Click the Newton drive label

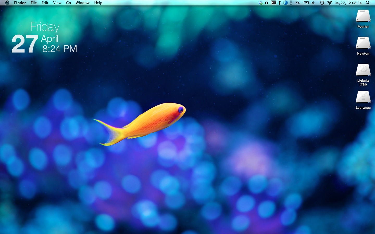pos(363,54)
